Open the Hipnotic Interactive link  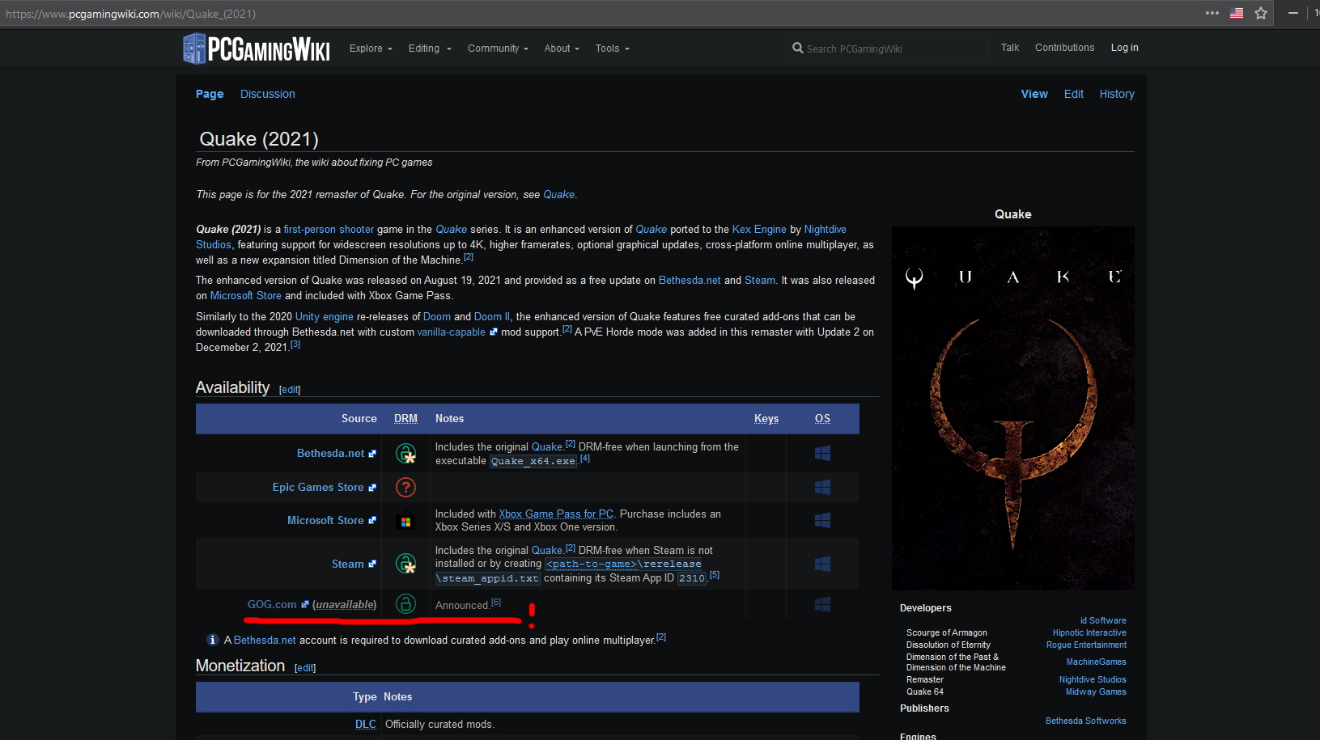[1089, 632]
